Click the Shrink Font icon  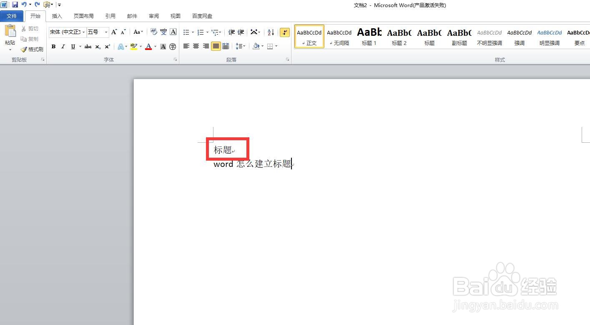pos(123,32)
